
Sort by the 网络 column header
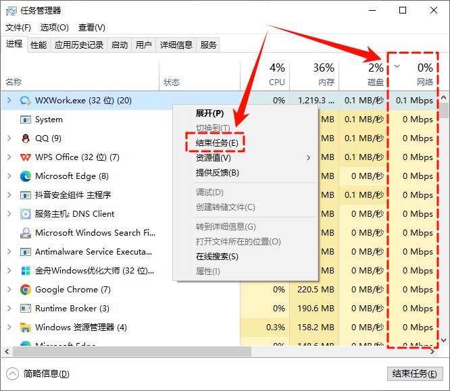pos(414,75)
